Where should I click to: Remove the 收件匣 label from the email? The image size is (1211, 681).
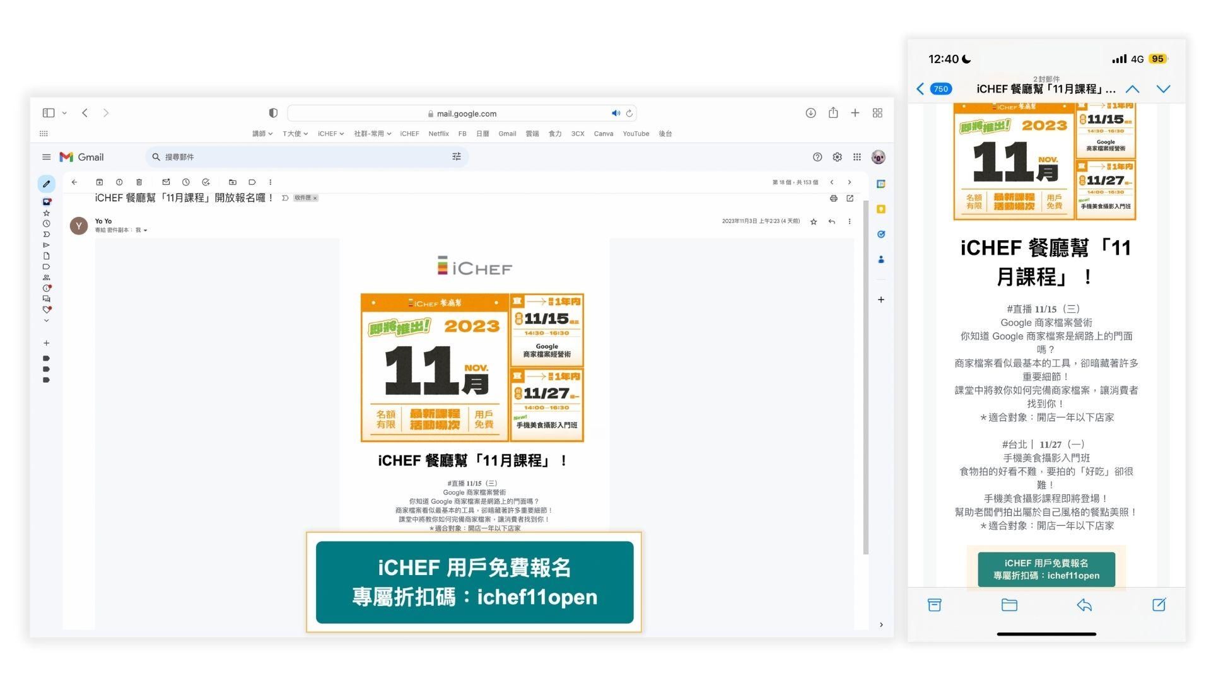point(315,198)
